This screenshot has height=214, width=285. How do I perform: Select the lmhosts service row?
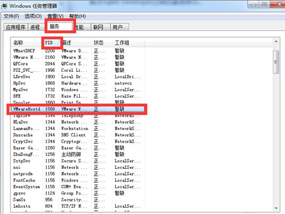tap(78, 206)
